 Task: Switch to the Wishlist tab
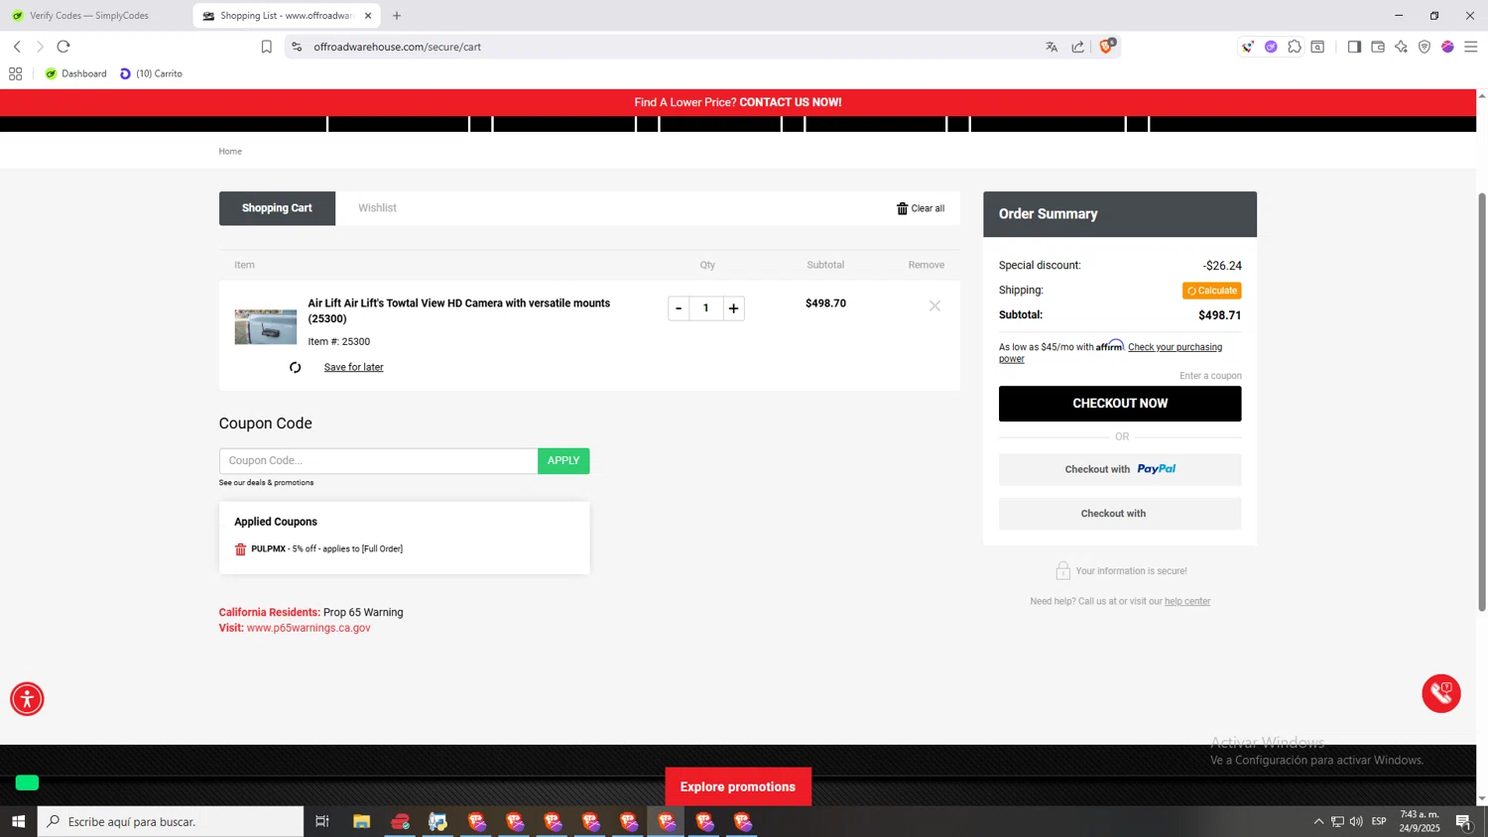pyautogui.click(x=377, y=208)
